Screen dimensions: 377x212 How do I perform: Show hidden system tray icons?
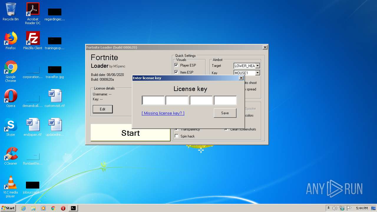328,208
